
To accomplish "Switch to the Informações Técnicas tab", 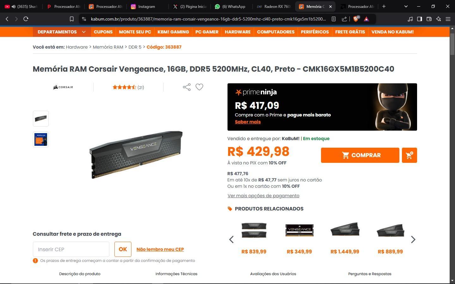I will (x=176, y=274).
